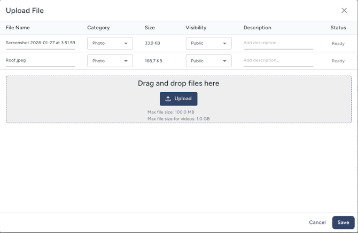Viewport: 358px width, 233px height.
Task: Open Visibility dropdown for the Screenshot file
Action: (208, 43)
